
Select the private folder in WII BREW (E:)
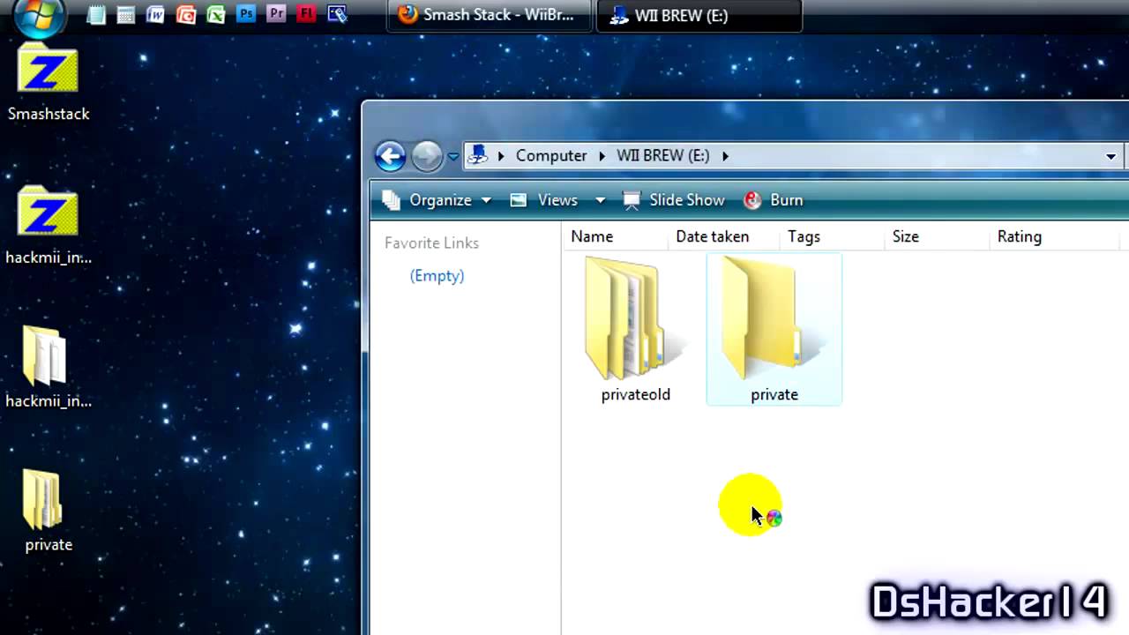click(774, 330)
